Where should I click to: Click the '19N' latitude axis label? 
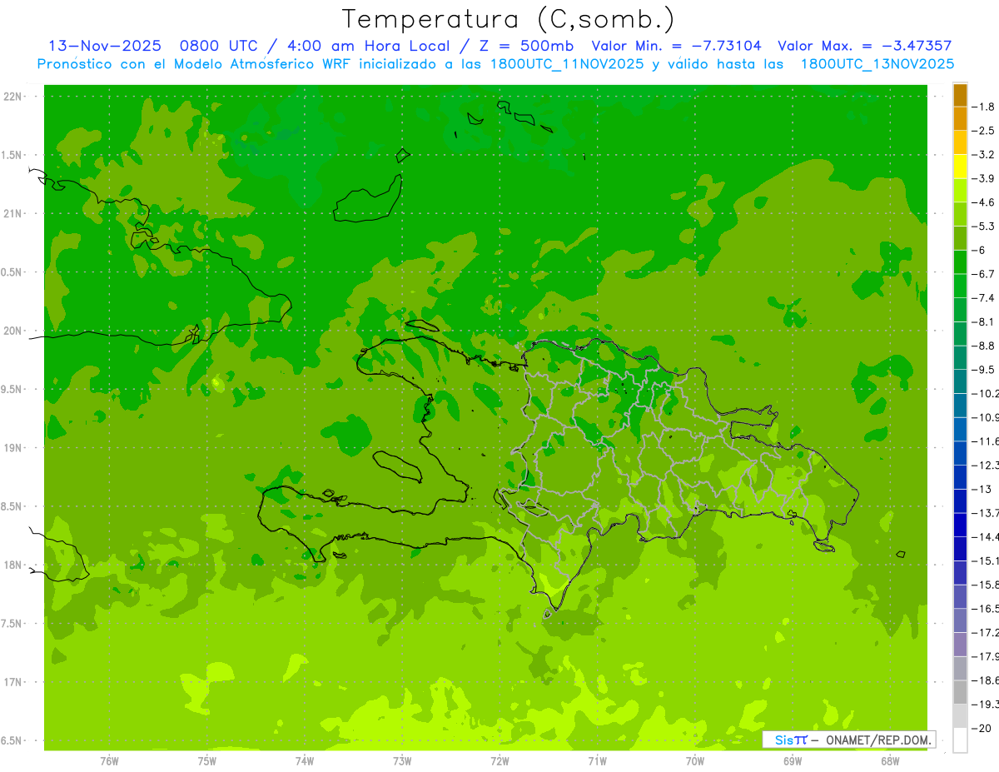pyautogui.click(x=12, y=448)
